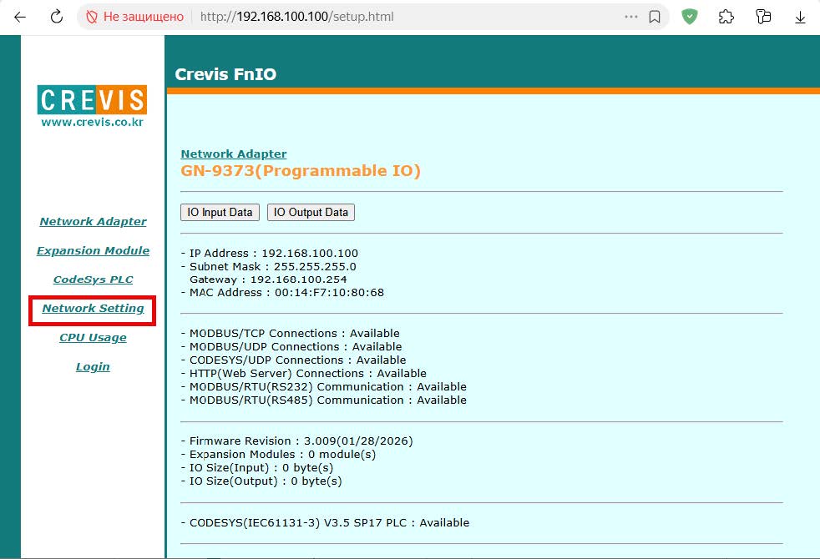The image size is (820, 559).
Task: Click the Crevis FnIO header title
Action: [225, 74]
